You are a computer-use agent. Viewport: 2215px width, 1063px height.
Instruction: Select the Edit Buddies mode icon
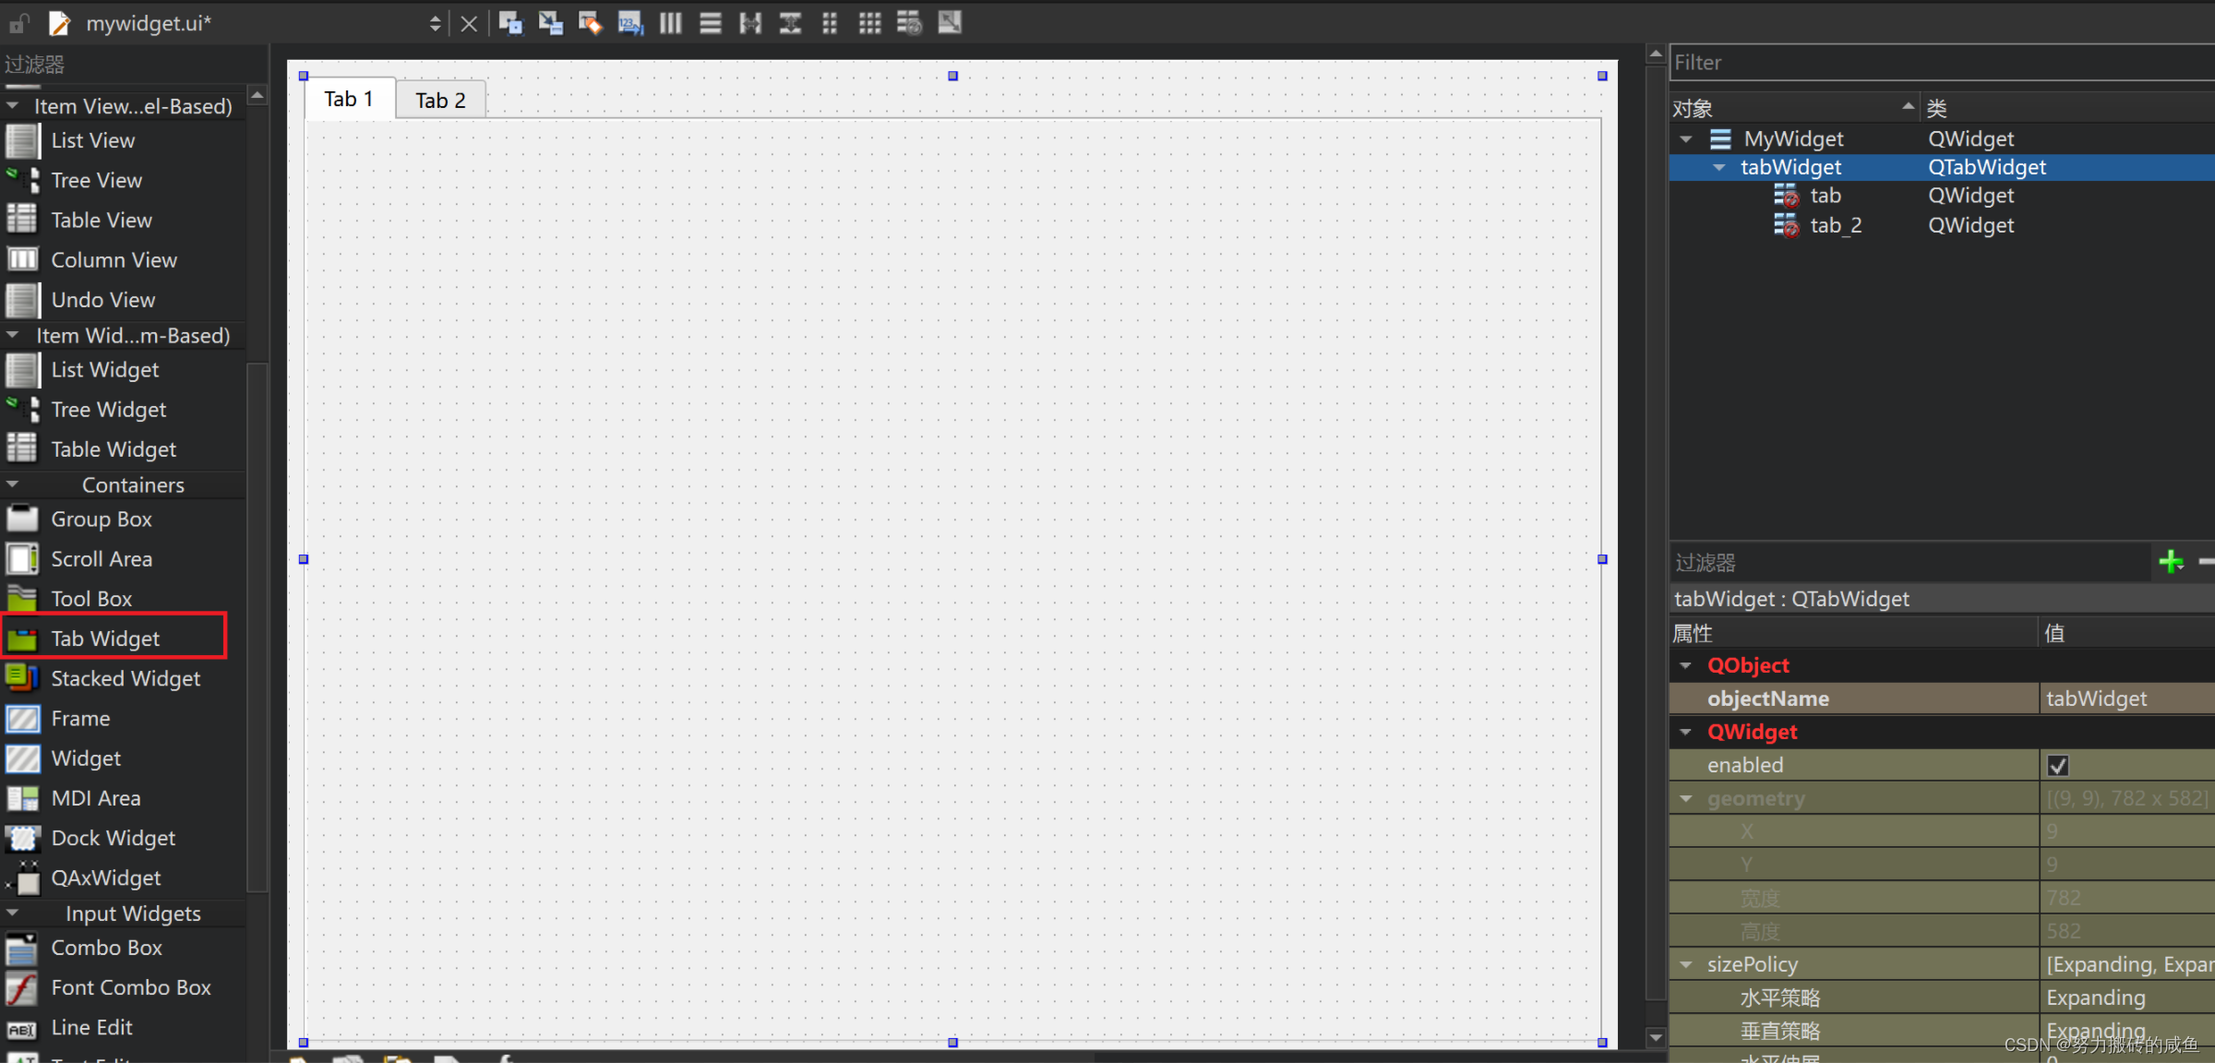(590, 23)
